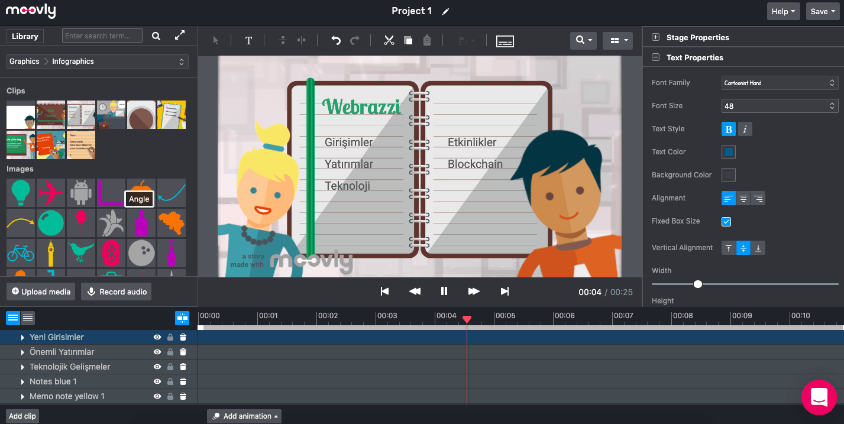Open the Font Family dropdown
The height and width of the screenshot is (424, 844).
(x=780, y=83)
